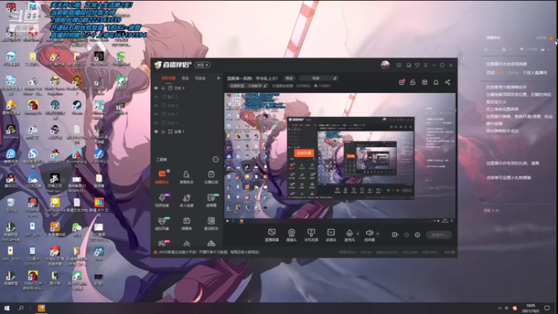Open the 视频连麦 tool
The height and width of the screenshot is (314, 558).
point(162,200)
